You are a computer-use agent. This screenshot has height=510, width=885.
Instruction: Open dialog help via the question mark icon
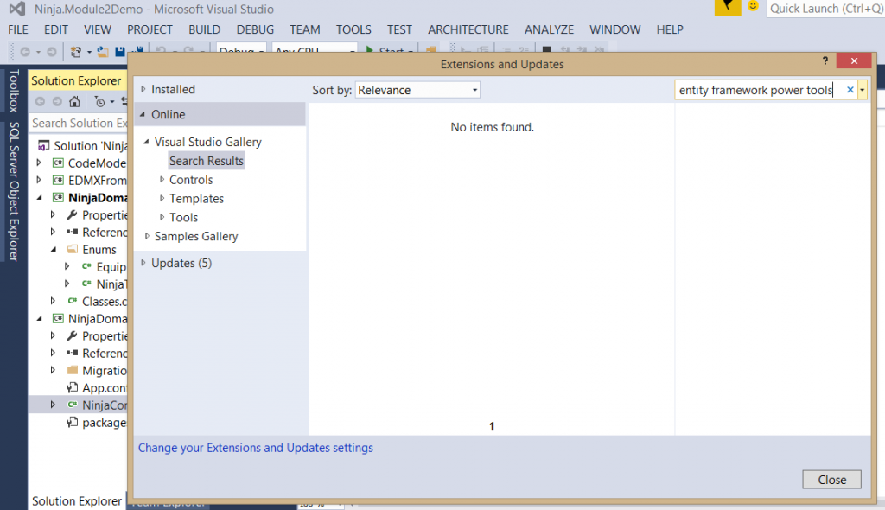pyautogui.click(x=825, y=61)
